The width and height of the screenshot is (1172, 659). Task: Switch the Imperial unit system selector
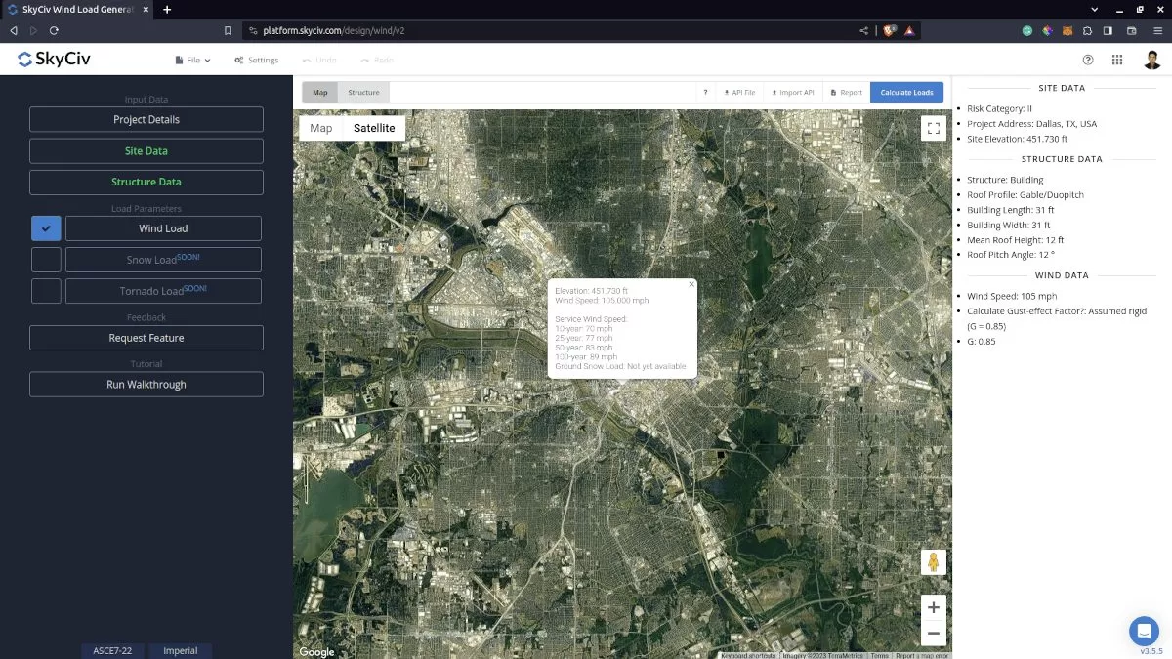tap(180, 650)
